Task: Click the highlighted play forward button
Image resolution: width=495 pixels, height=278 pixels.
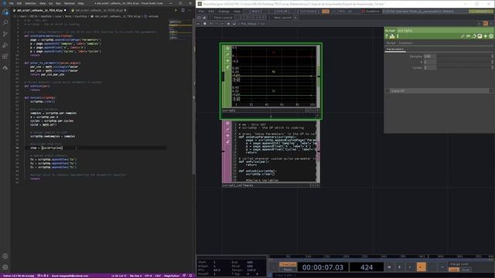Action: 421,267
